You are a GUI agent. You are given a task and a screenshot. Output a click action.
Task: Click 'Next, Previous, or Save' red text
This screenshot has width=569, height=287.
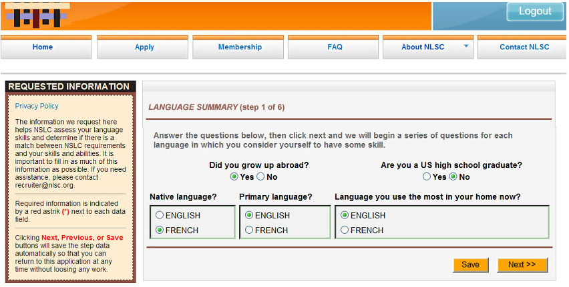(x=82, y=238)
